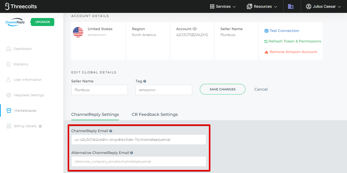Click the Test Connection signal icon
Screen dimensions: 347x173
(x=266, y=31)
